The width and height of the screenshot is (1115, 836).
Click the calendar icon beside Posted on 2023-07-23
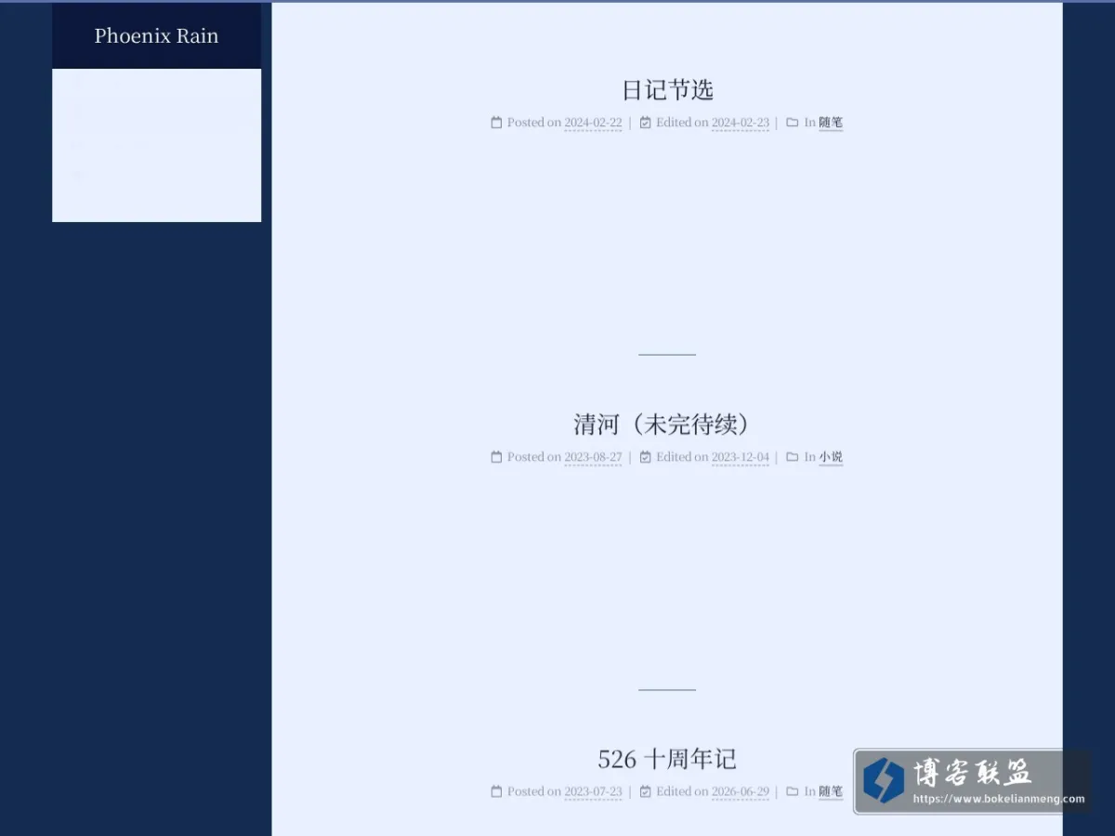point(496,791)
